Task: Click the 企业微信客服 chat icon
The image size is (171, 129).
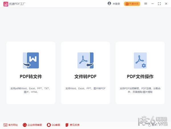Action: [25, 125]
